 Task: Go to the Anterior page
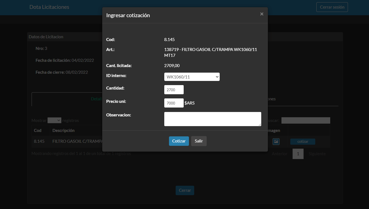(x=280, y=154)
